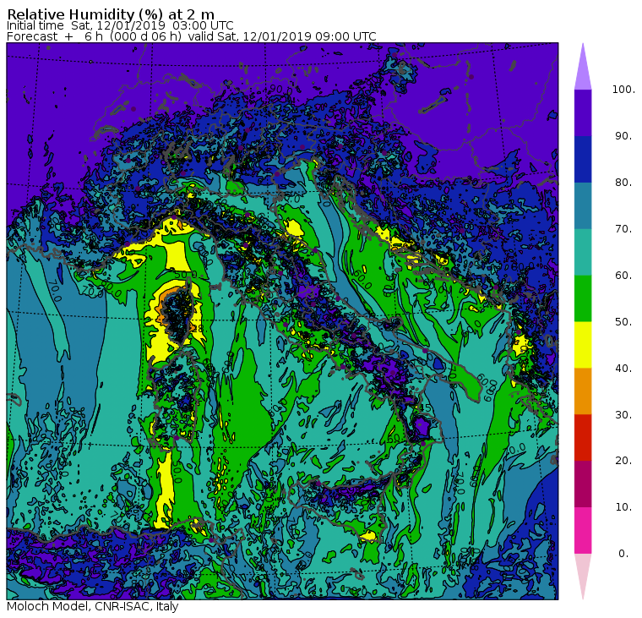The width and height of the screenshot is (642, 618).
Task: Select the 10–20% maroon legend band
Action: pyautogui.click(x=583, y=484)
